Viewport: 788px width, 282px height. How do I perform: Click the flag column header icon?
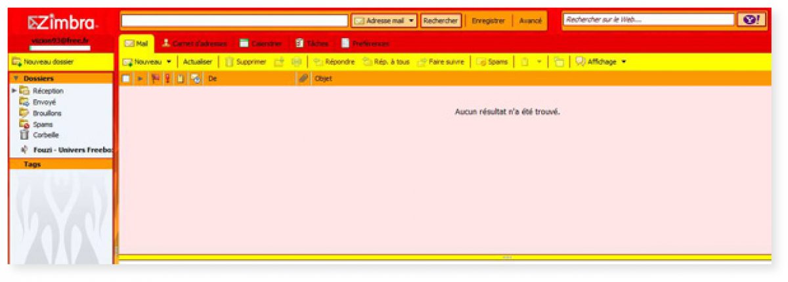tap(156, 79)
